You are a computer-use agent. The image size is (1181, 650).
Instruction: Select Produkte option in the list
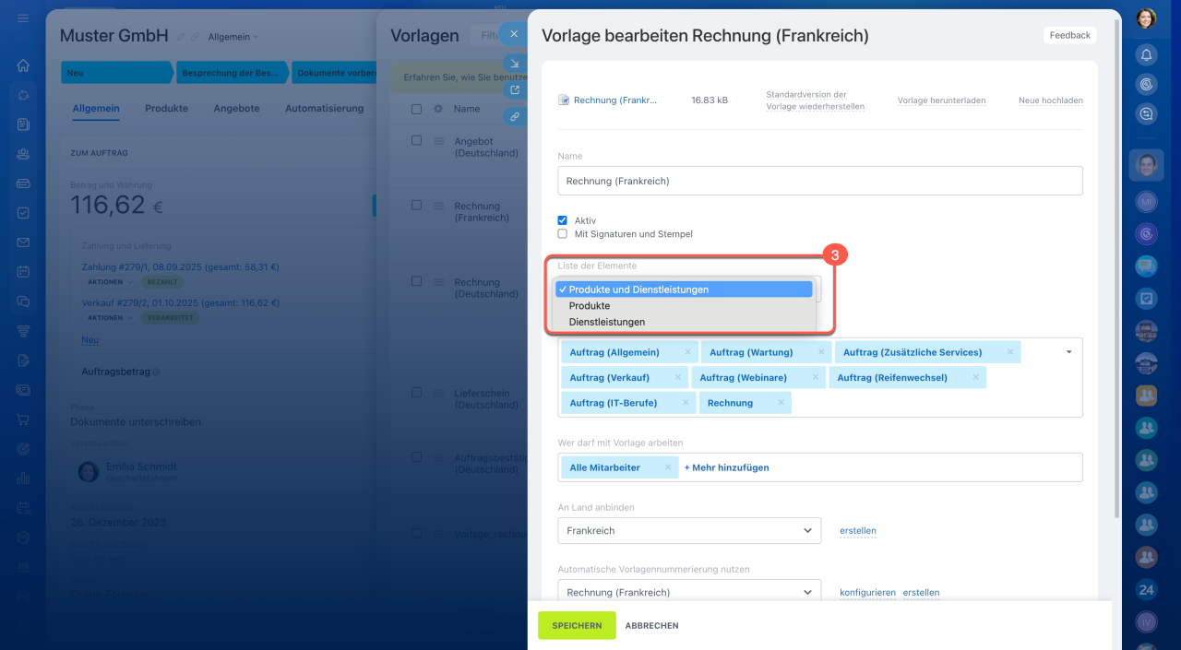(589, 305)
